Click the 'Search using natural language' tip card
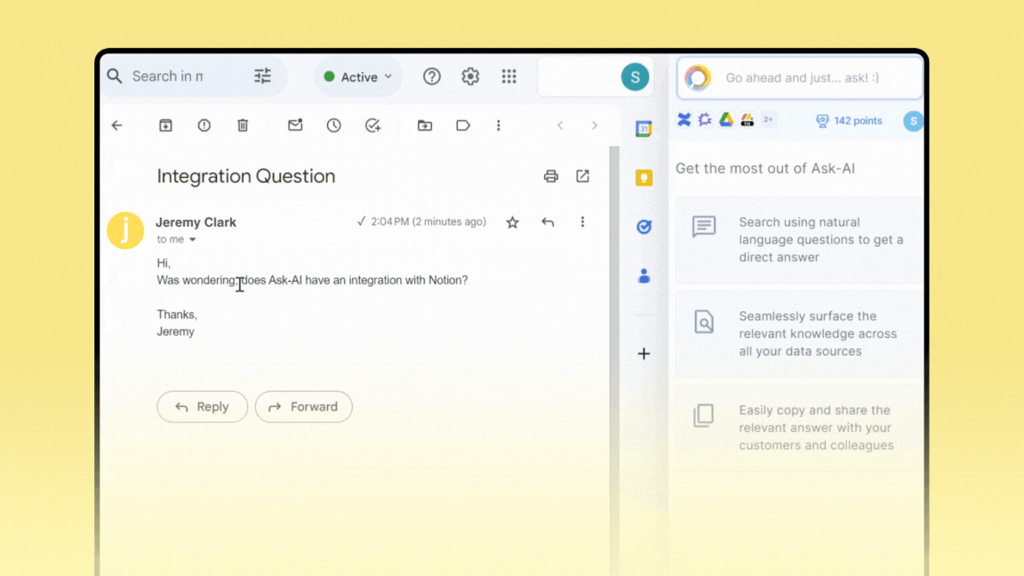Viewport: 1024px width, 576px height. pyautogui.click(x=799, y=240)
